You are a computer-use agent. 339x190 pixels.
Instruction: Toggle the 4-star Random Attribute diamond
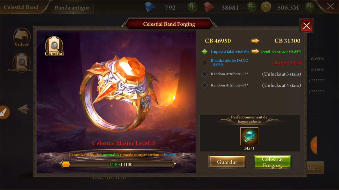[204, 85]
